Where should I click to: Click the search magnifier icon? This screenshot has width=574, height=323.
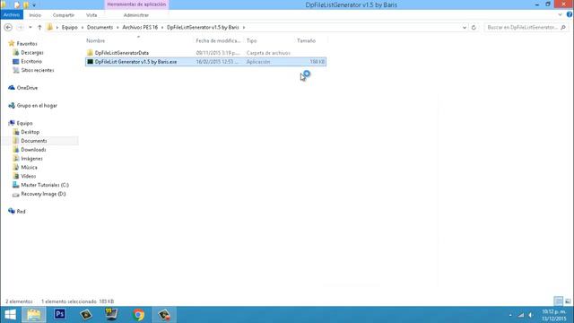click(563, 28)
